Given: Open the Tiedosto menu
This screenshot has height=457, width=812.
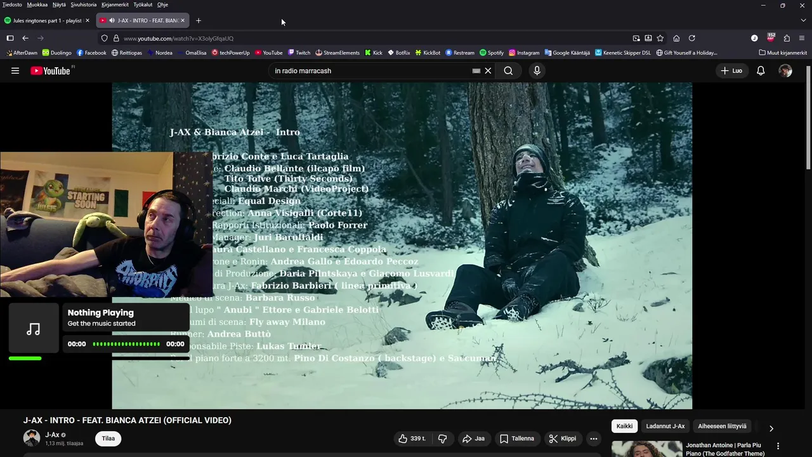Looking at the screenshot, I should (x=12, y=4).
